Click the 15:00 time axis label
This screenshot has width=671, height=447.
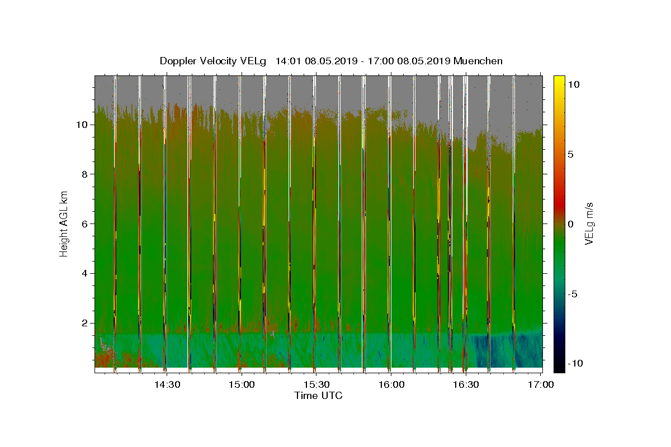[x=242, y=385]
